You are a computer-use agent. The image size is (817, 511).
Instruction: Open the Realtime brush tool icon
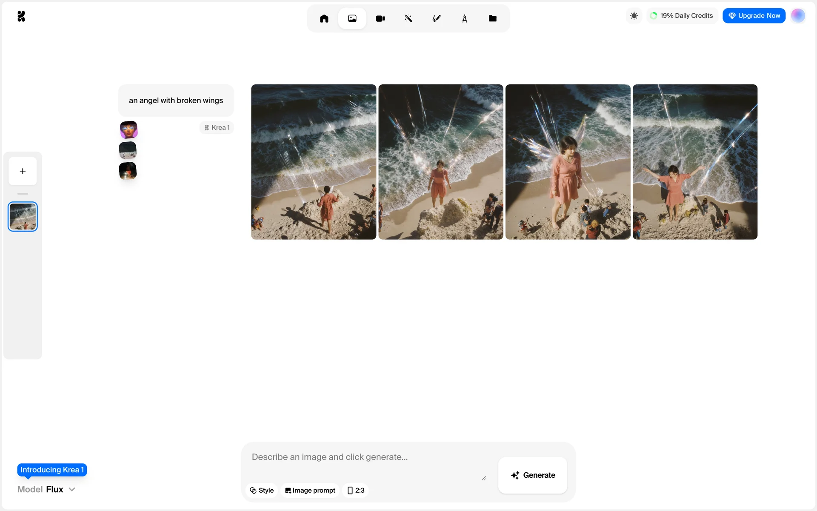click(436, 18)
